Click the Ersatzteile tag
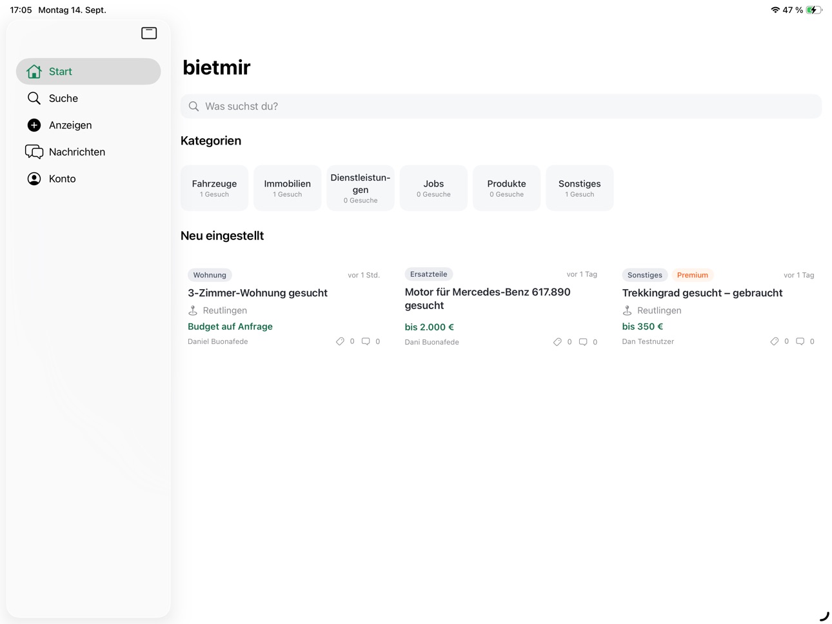This screenshot has width=832, height=624. 429,274
